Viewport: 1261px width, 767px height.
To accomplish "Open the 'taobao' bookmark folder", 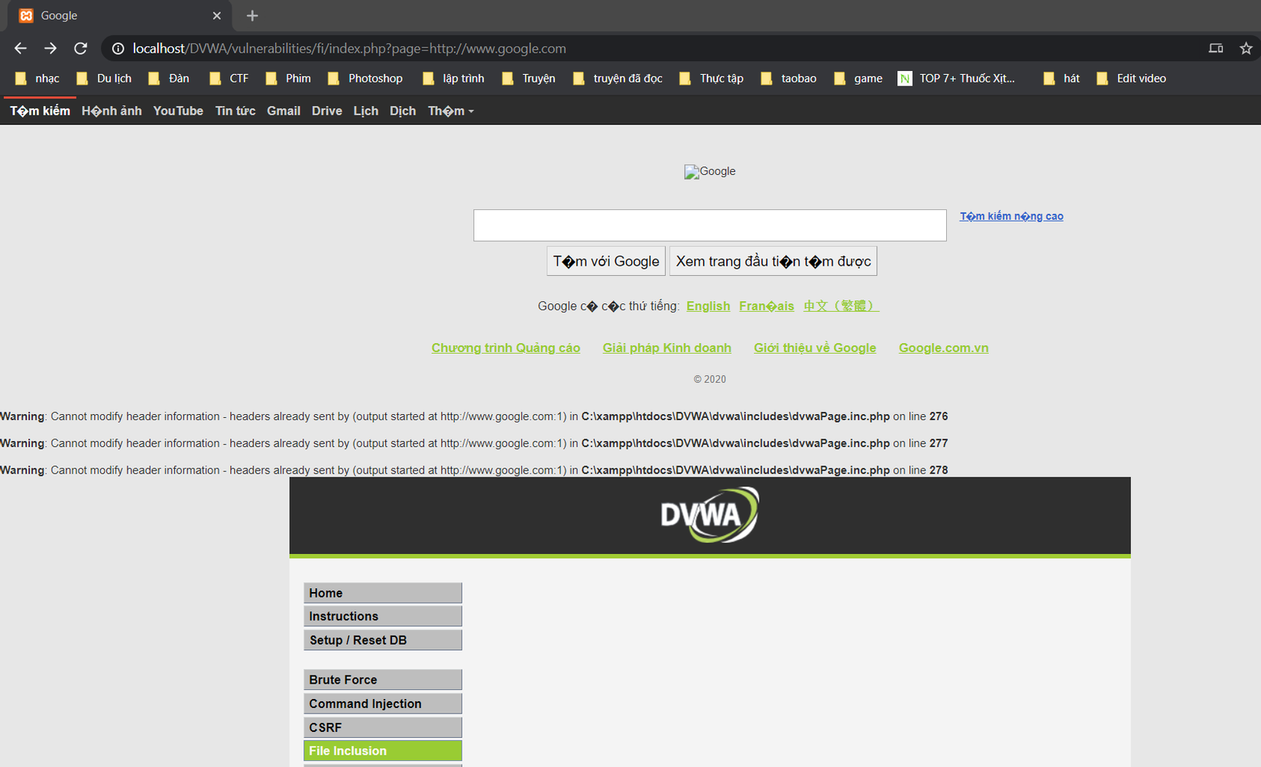I will [x=789, y=78].
